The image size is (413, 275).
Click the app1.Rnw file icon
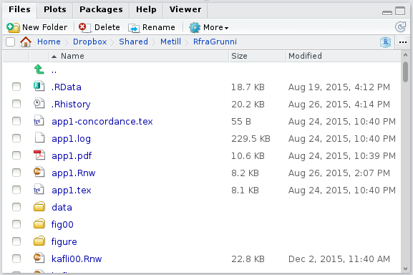(x=39, y=172)
